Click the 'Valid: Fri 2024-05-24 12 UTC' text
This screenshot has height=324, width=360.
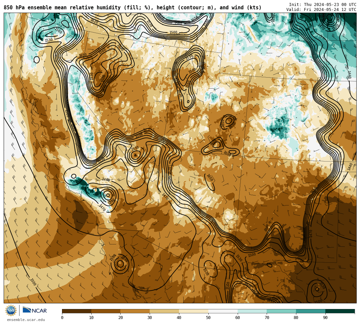pos(321,10)
